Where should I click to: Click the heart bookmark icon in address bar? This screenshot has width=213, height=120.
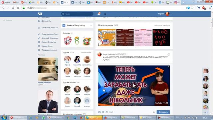192,8
